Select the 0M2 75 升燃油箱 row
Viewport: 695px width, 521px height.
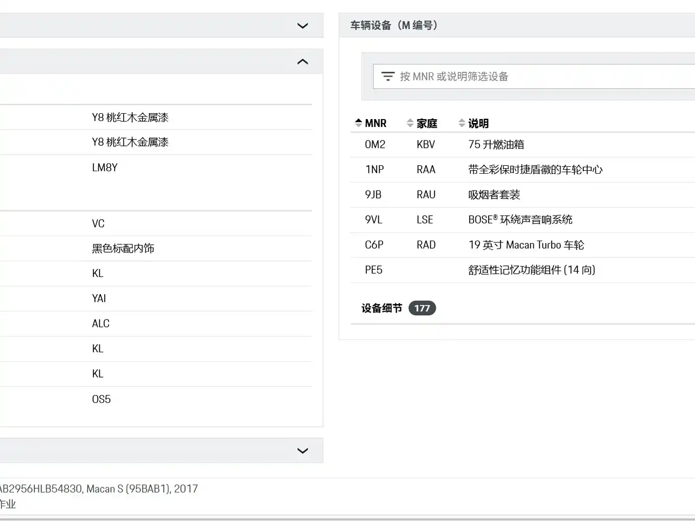click(522, 144)
